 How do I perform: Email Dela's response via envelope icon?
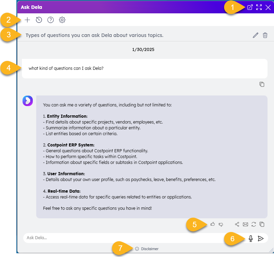[x=245, y=224]
